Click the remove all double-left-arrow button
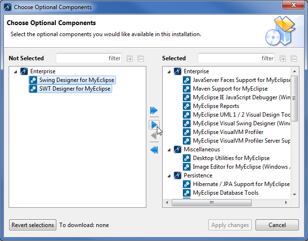 pyautogui.click(x=154, y=150)
